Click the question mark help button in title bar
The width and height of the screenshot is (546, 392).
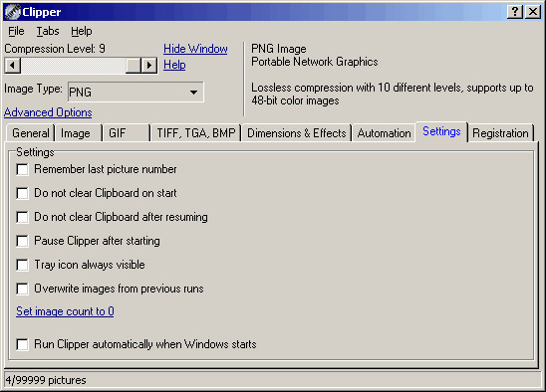click(515, 12)
